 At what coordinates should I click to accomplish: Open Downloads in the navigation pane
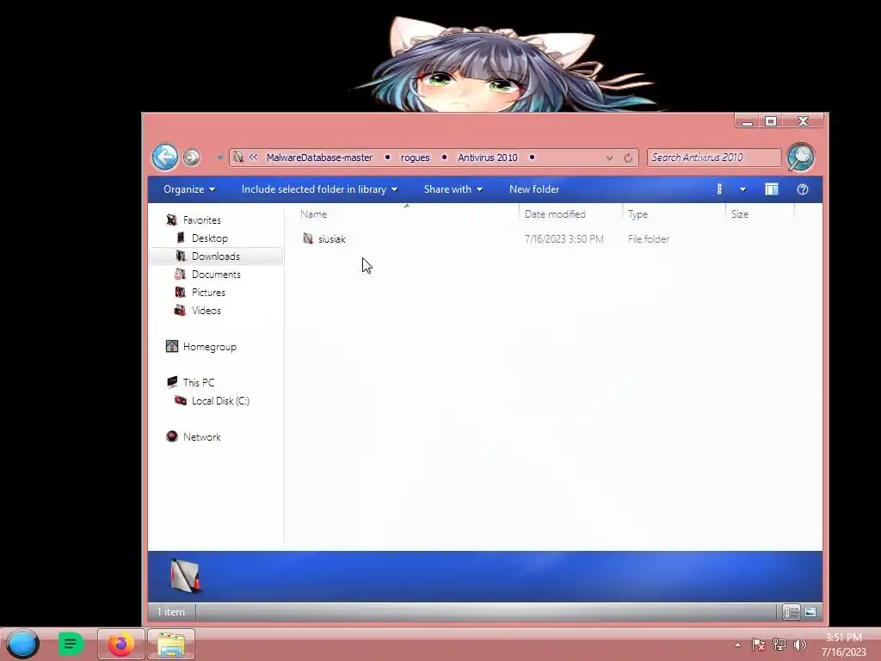pos(216,256)
